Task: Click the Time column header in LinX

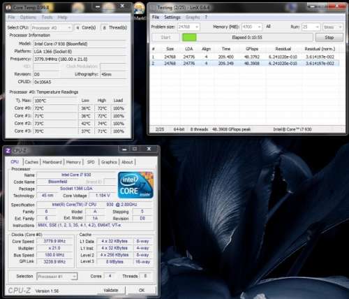Action: tap(226, 49)
